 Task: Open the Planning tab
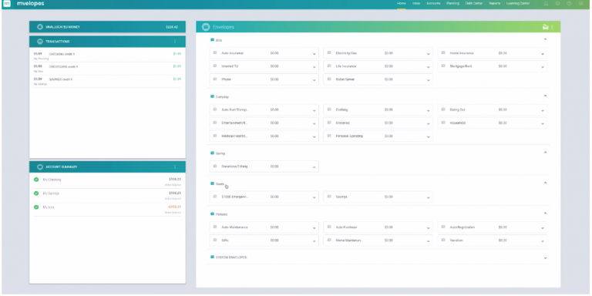[452, 3]
